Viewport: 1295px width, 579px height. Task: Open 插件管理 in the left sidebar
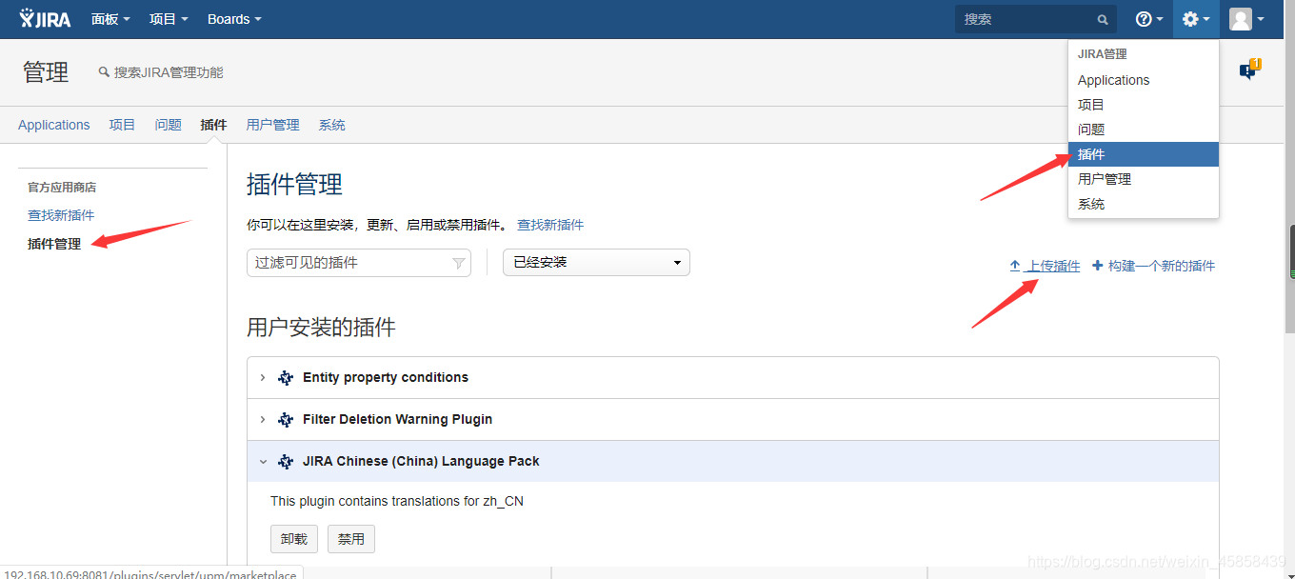coord(54,244)
